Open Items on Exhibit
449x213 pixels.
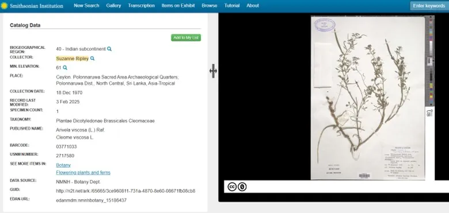click(x=178, y=5)
